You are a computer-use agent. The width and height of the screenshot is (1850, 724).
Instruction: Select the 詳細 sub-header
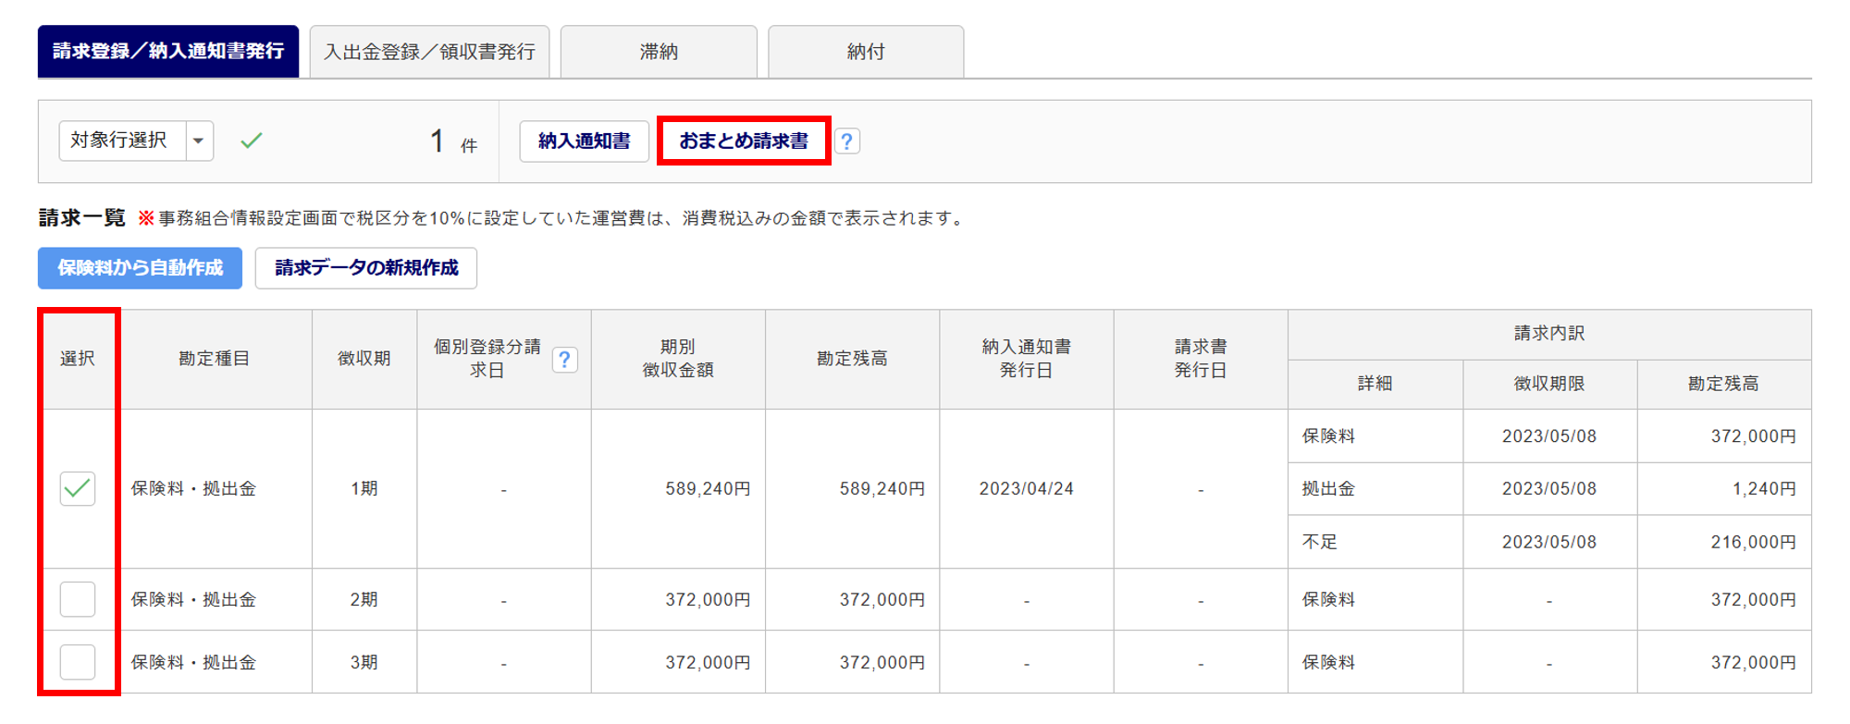point(1375,384)
